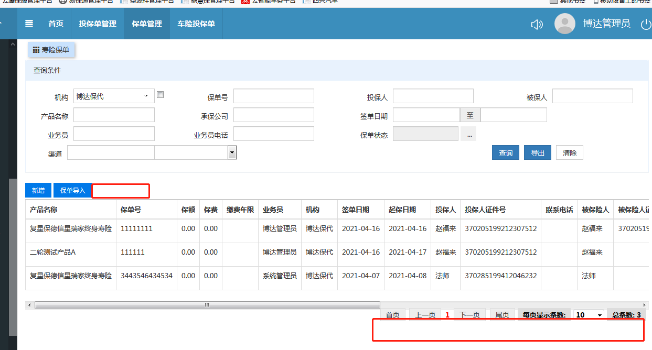This screenshot has height=350, width=652.
Task: Click 起保日期 cell 2021-04-17
Action: point(408,252)
